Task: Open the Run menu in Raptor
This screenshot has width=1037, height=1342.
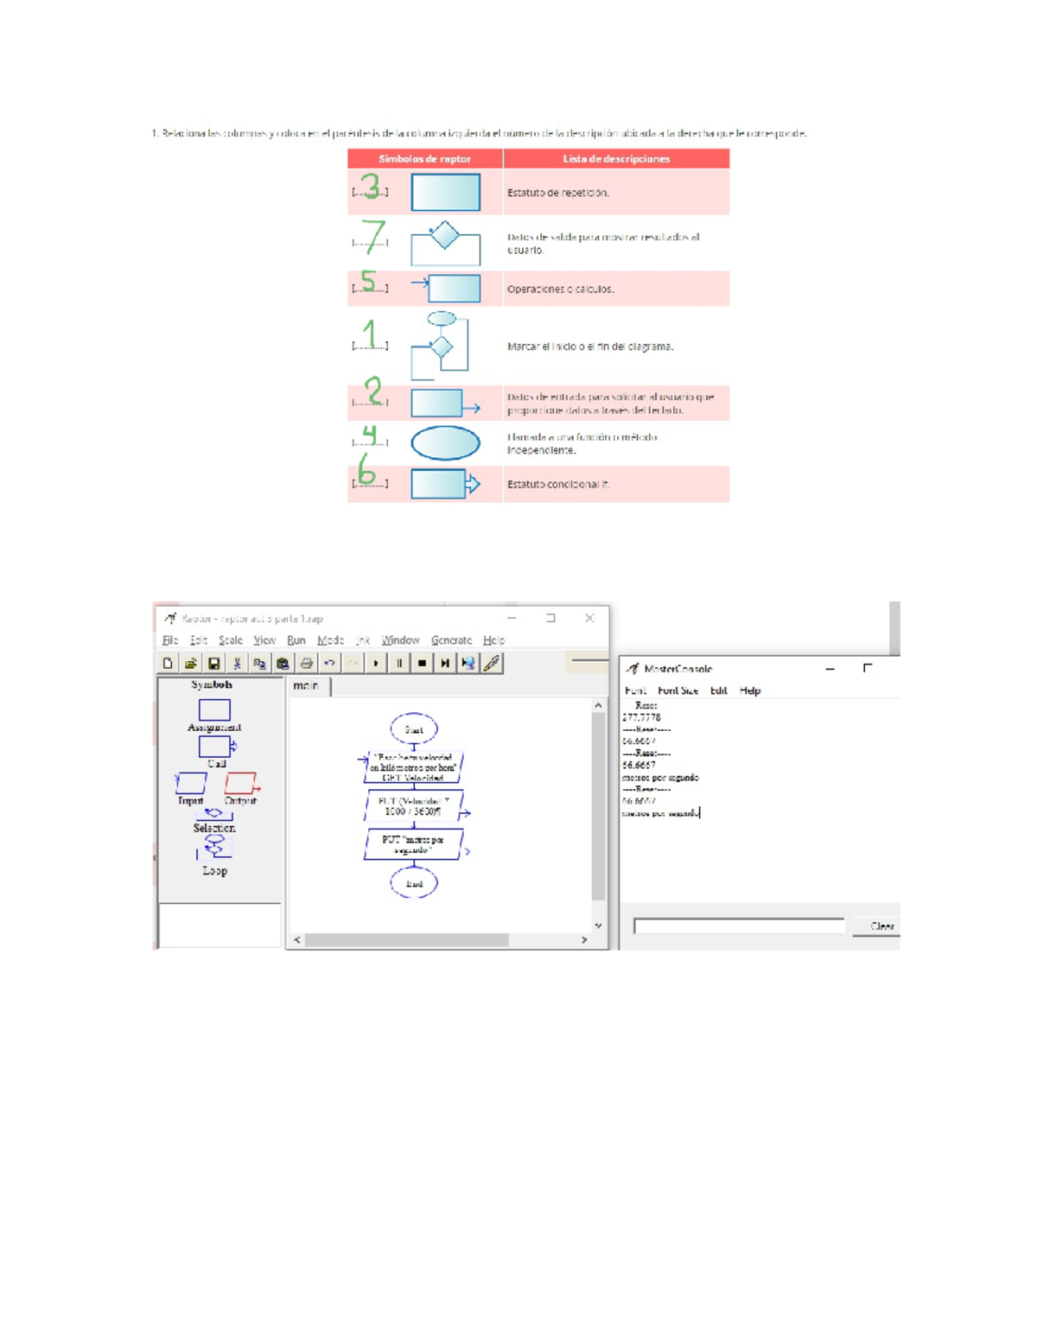Action: click(x=296, y=640)
